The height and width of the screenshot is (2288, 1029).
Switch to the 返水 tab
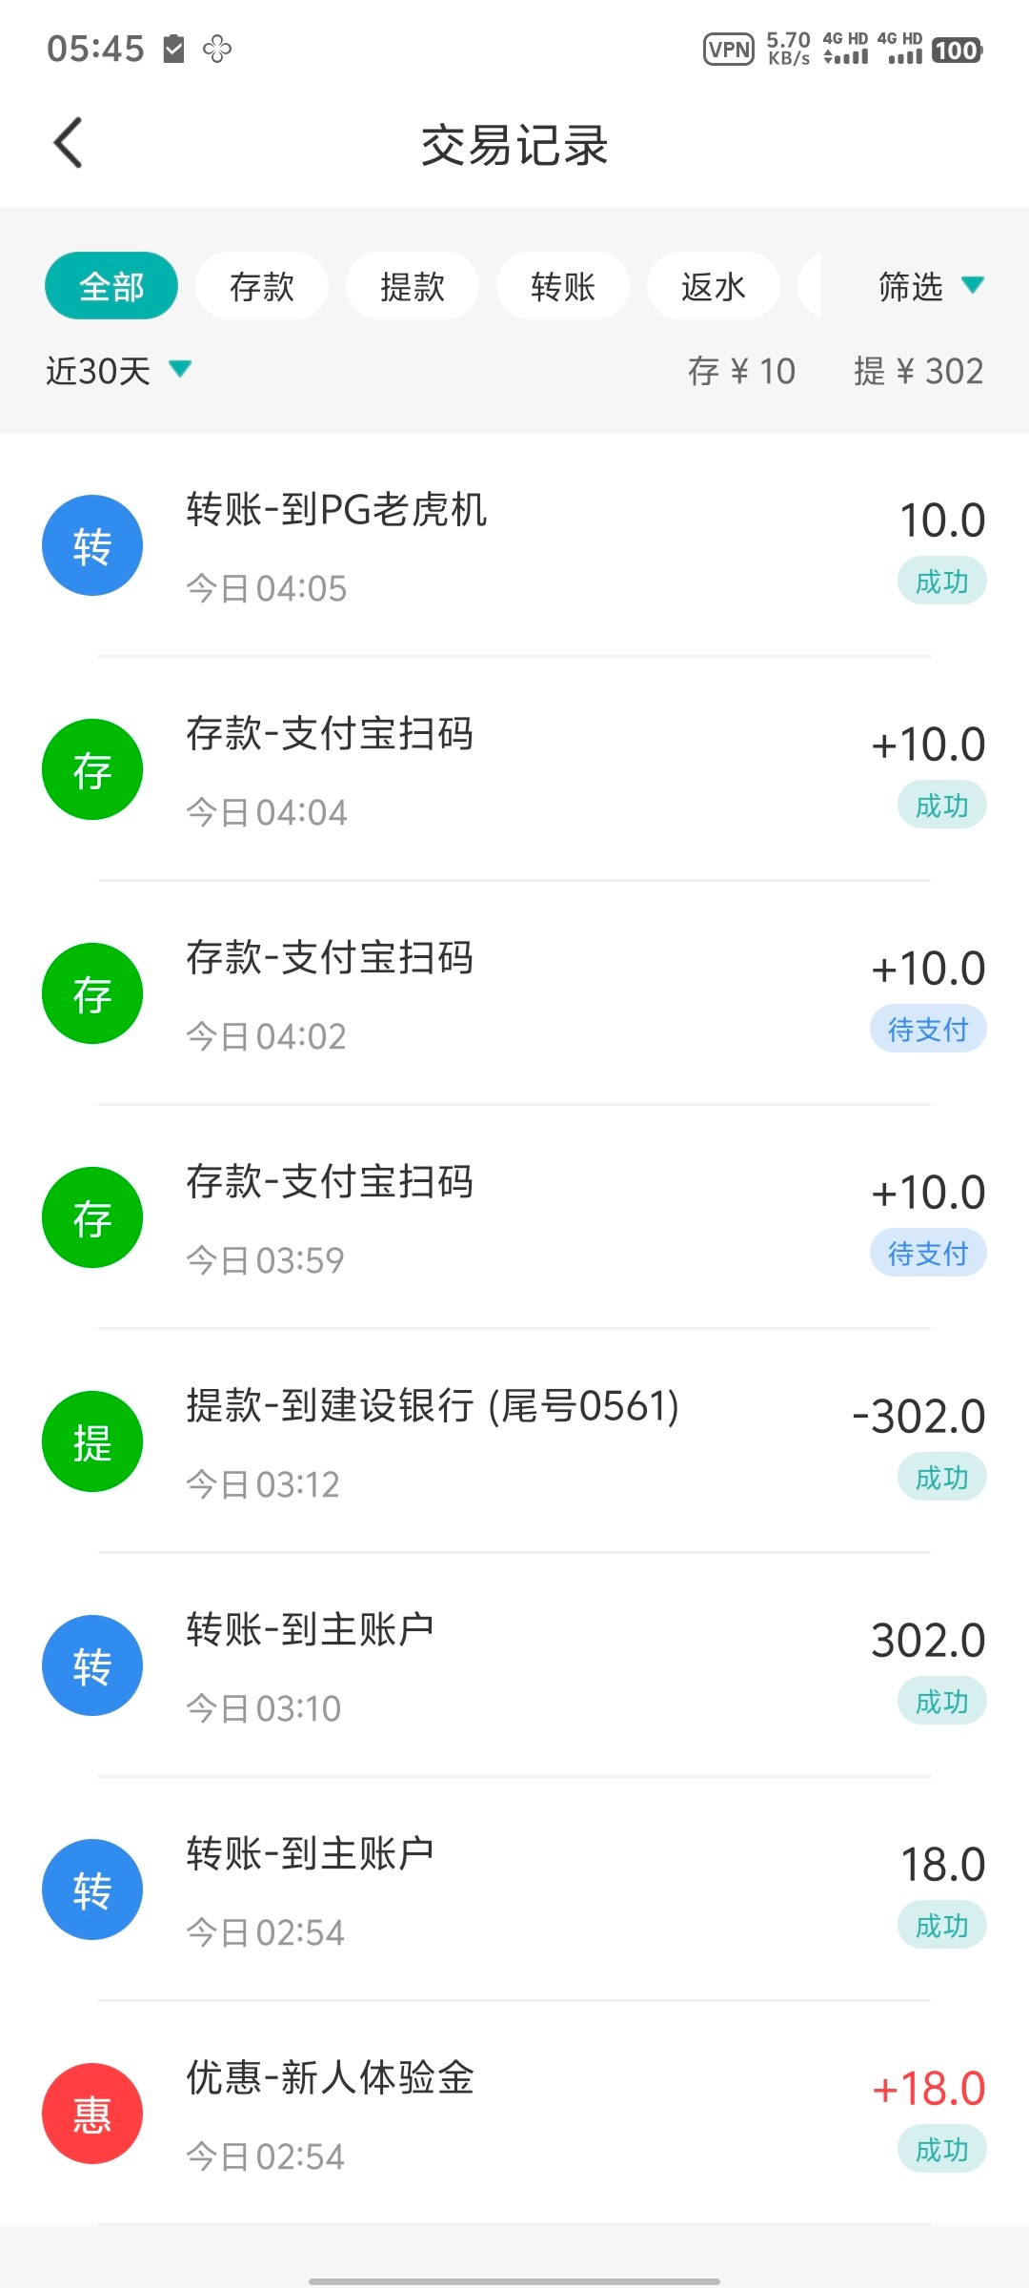714,286
